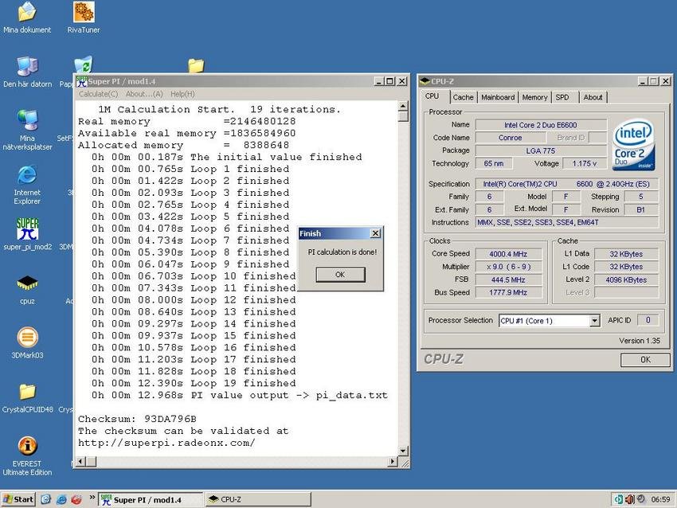Launch 3DMark03 desktop shortcut
Image resolution: width=677 pixels, height=508 pixels.
(27, 342)
